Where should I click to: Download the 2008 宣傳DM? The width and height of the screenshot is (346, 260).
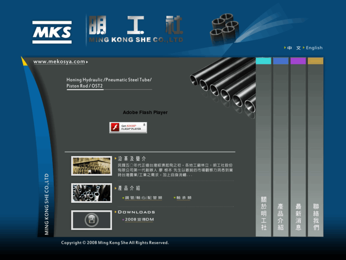point(139,219)
